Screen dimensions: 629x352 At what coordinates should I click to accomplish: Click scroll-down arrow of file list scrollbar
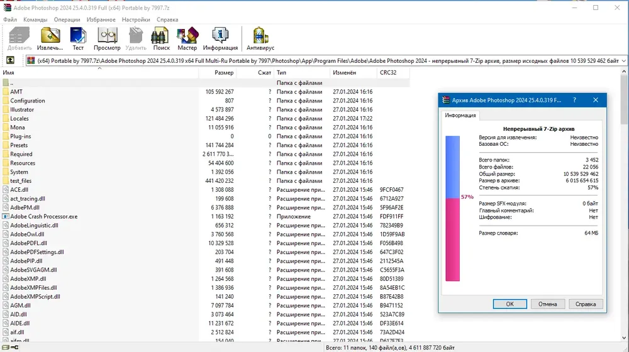[624, 338]
